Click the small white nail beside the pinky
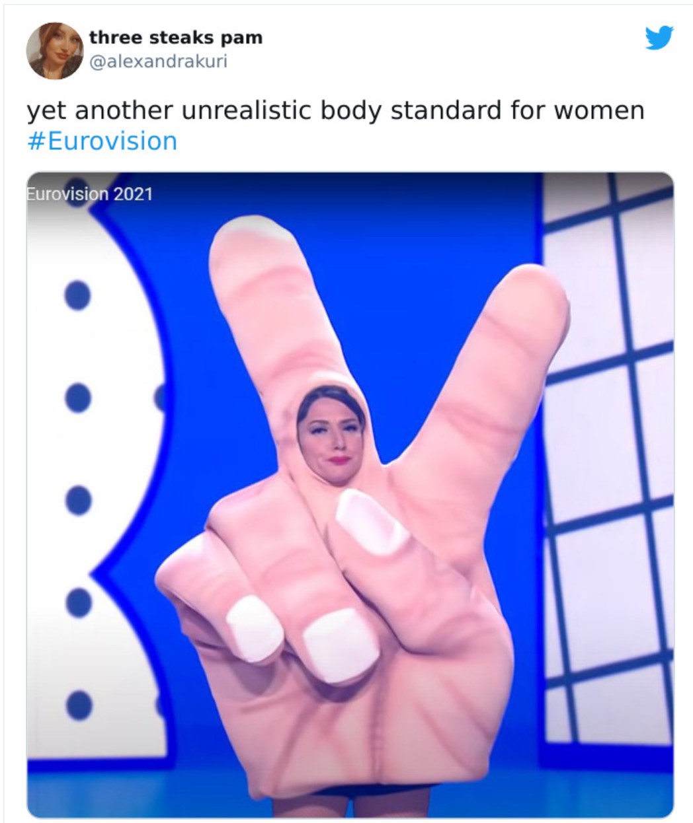Image resolution: width=693 pixels, height=823 pixels. coord(253,627)
